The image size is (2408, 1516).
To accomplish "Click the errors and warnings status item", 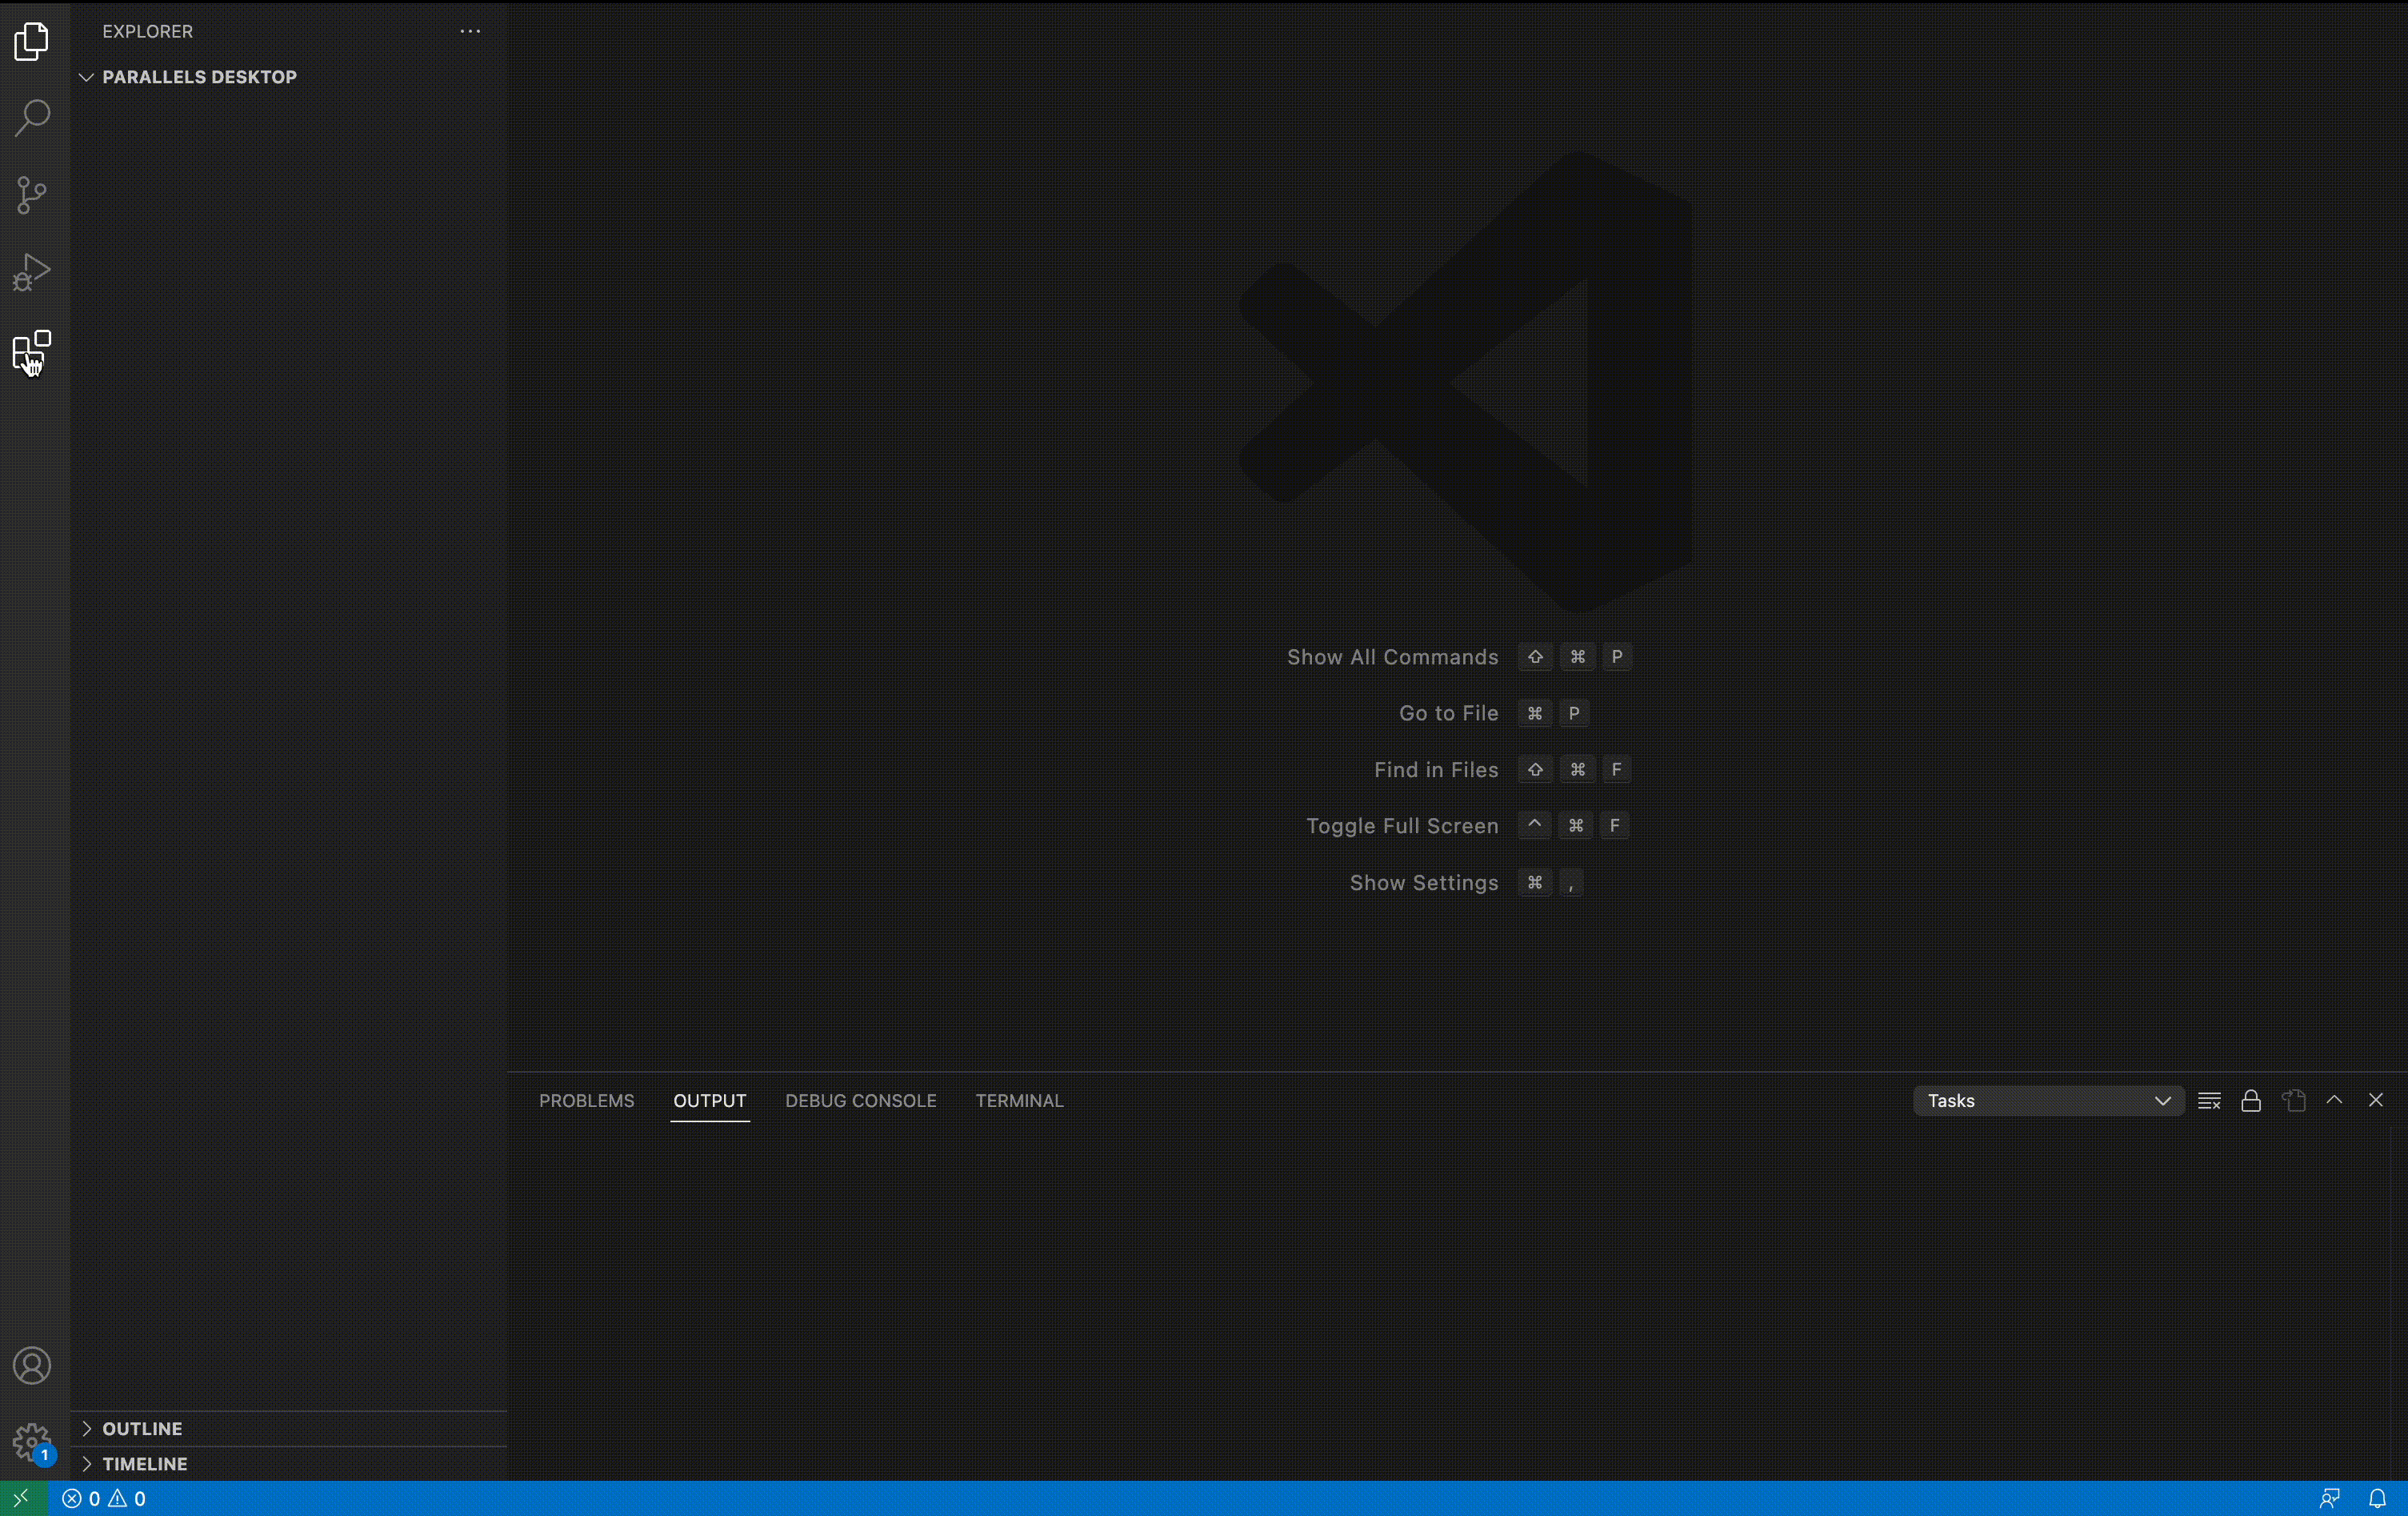I will tap(104, 1498).
